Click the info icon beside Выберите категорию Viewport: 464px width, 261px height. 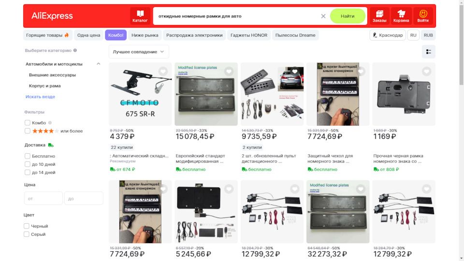(x=75, y=50)
